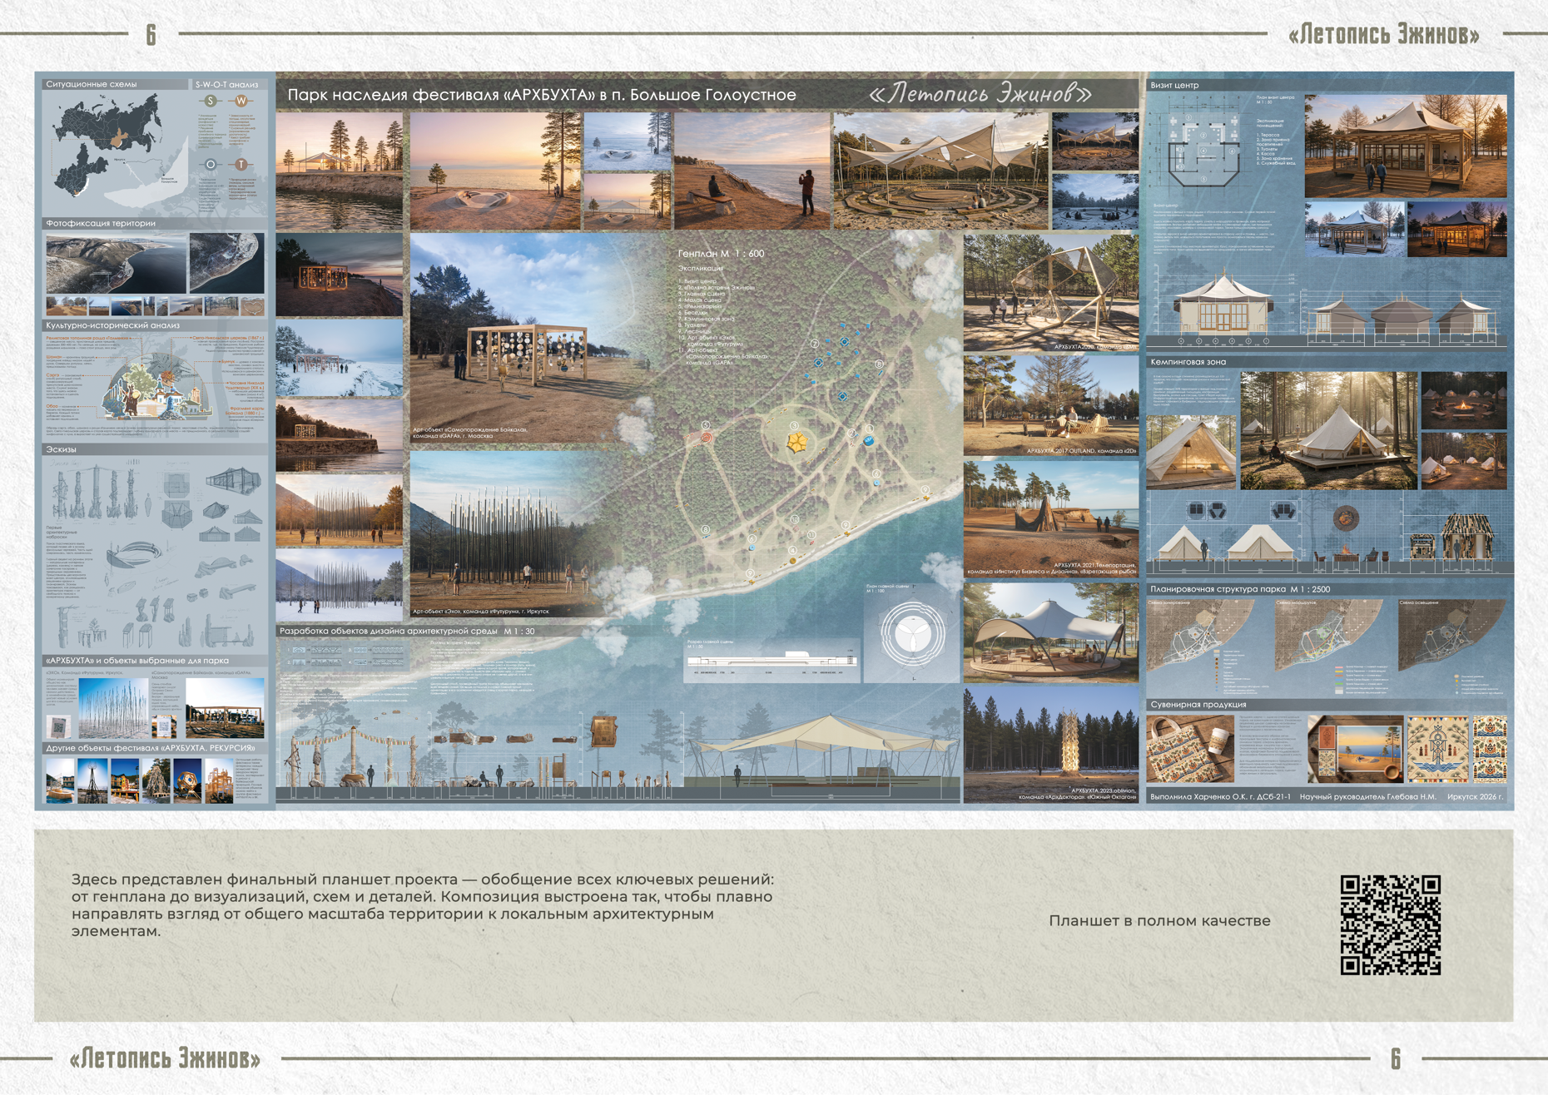Click the «Генплан М 1 : 600» heading
Screen dimensions: 1548x1095
click(x=721, y=253)
